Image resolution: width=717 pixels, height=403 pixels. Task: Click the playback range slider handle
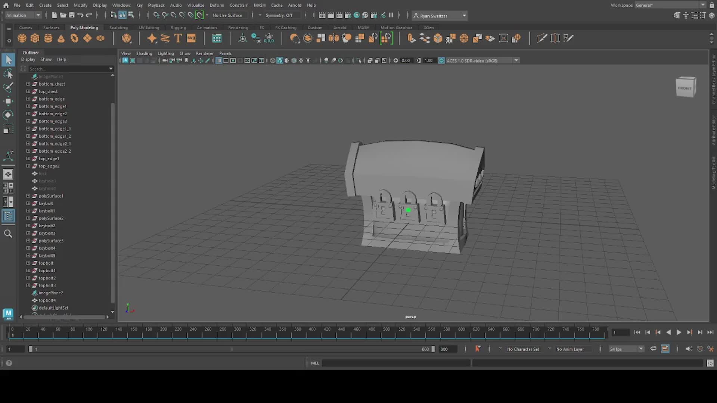click(x=31, y=349)
